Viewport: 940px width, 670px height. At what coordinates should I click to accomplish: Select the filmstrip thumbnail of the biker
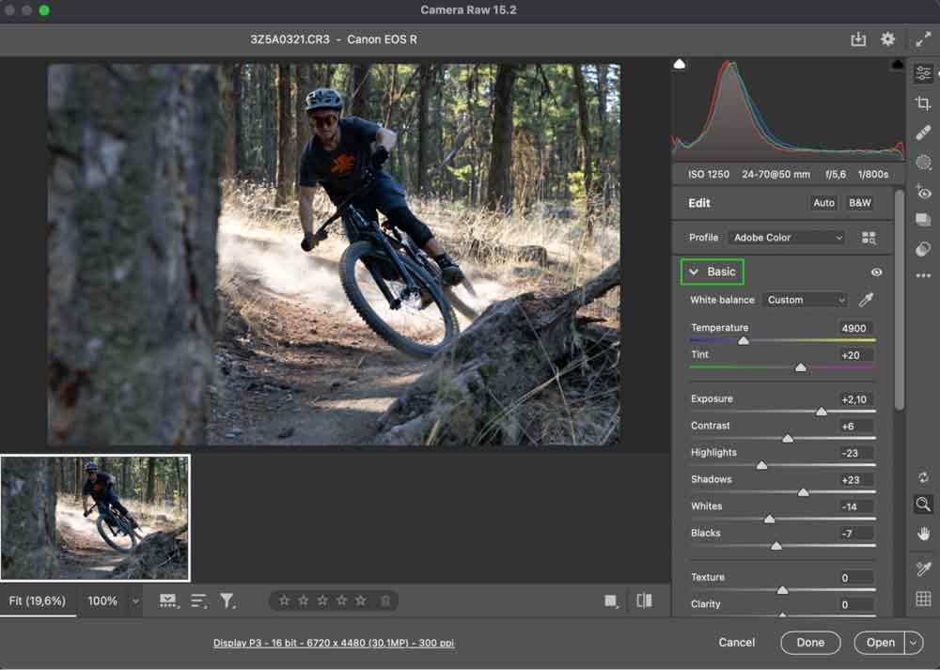pyautogui.click(x=95, y=518)
